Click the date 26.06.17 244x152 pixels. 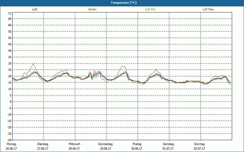coord(11,149)
